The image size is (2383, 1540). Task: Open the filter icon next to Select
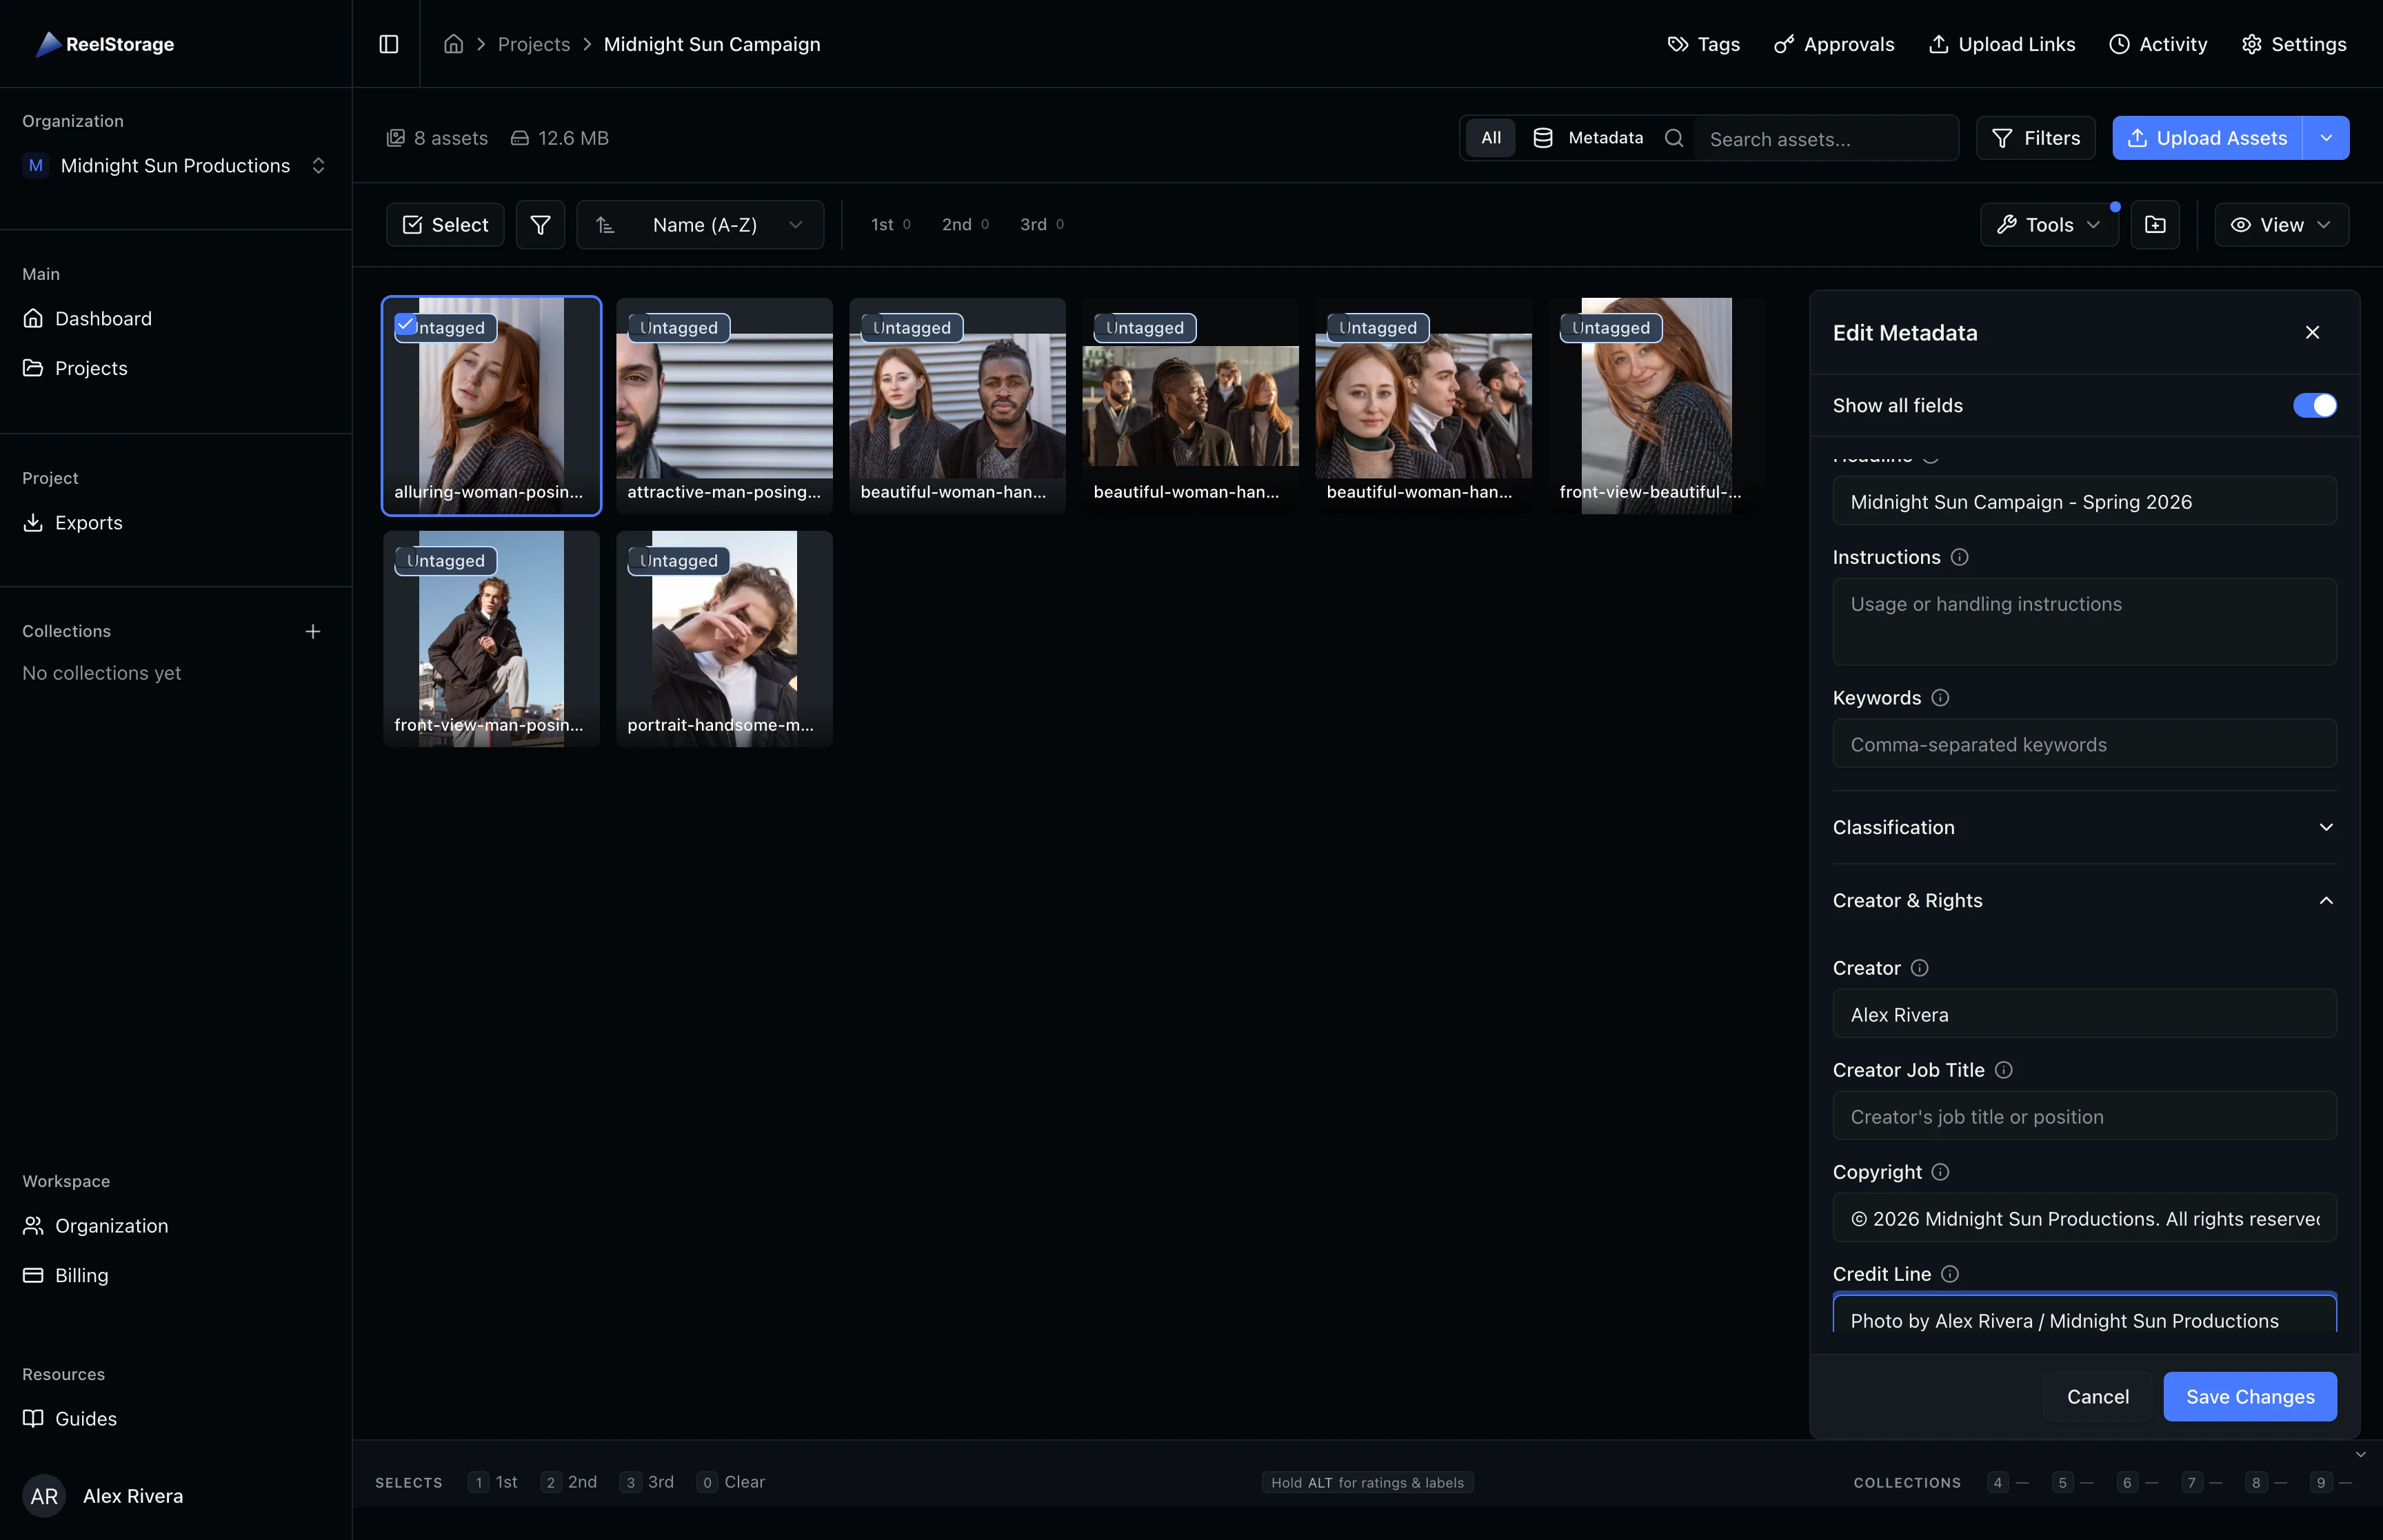(540, 224)
